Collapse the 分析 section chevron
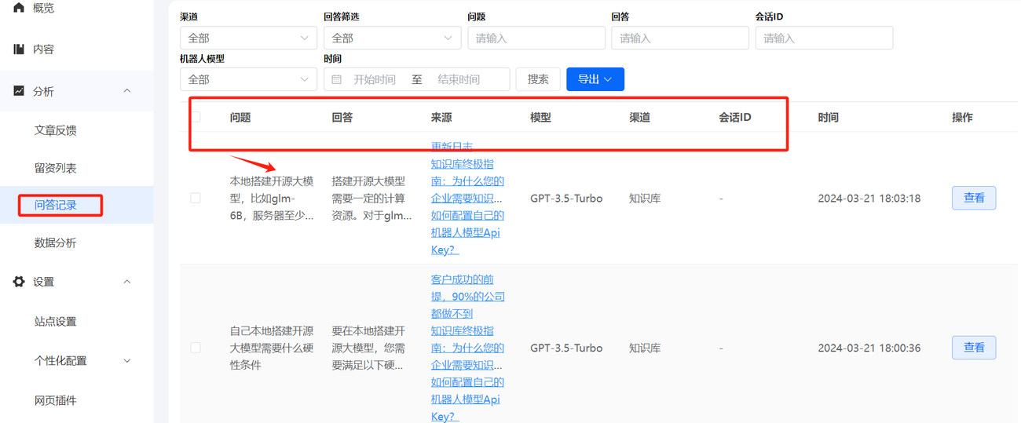Screen dimensions: 1021x423 pyautogui.click(x=127, y=91)
